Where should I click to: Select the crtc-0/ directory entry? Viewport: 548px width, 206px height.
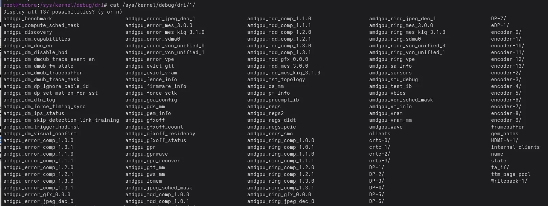(380, 140)
